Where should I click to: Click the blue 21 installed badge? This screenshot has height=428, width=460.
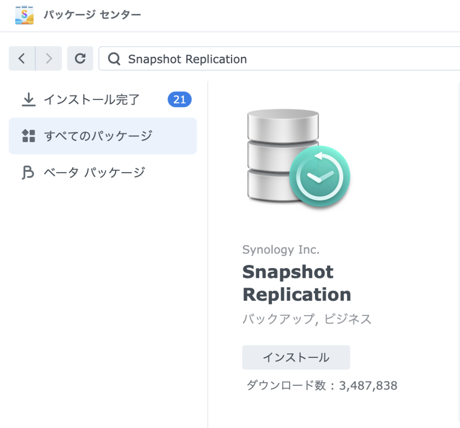click(x=180, y=100)
